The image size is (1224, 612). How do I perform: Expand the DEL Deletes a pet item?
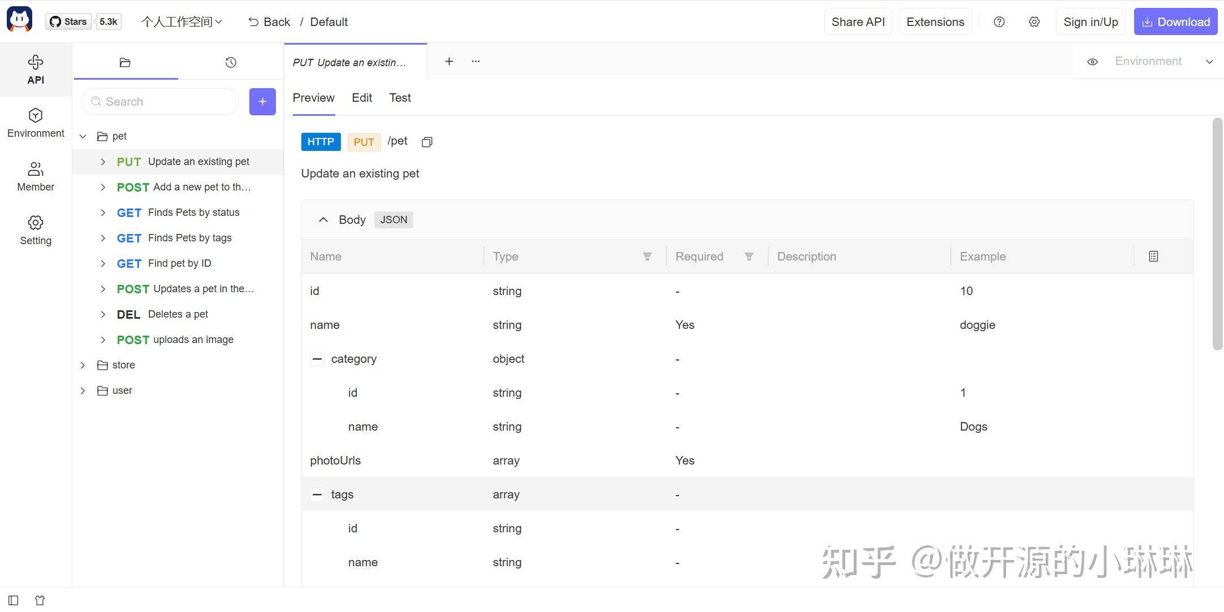103,314
